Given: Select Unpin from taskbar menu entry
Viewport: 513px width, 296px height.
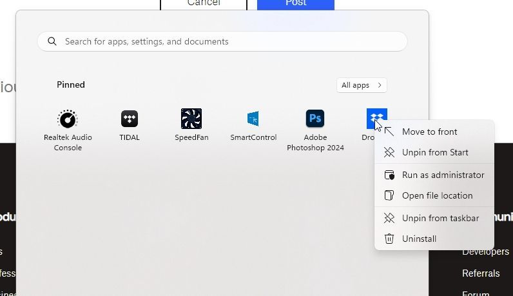Looking at the screenshot, I should tap(434, 218).
